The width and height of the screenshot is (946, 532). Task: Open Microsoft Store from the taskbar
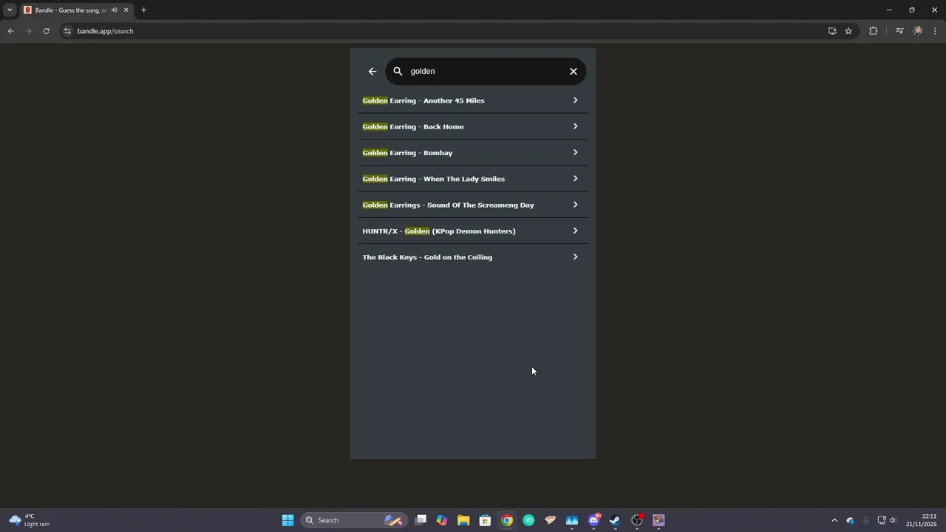pyautogui.click(x=485, y=520)
